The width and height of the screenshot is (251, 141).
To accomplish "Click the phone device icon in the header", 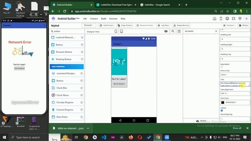I will 221,19.
